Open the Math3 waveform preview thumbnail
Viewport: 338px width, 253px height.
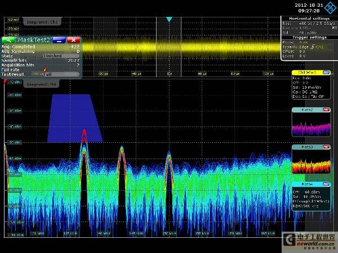(311, 161)
